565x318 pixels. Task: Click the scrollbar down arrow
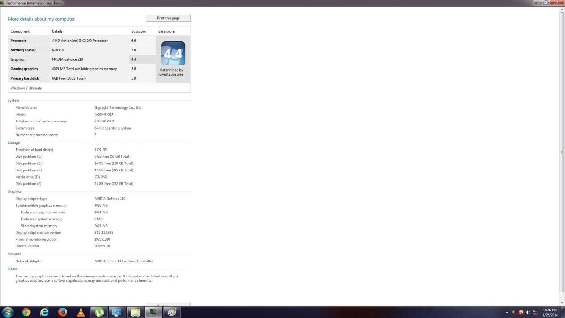coord(562,303)
